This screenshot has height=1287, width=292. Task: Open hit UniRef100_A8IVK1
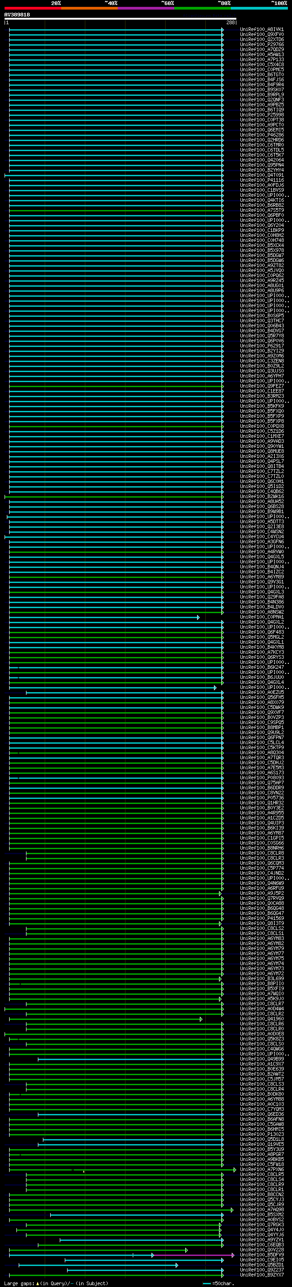[261, 30]
